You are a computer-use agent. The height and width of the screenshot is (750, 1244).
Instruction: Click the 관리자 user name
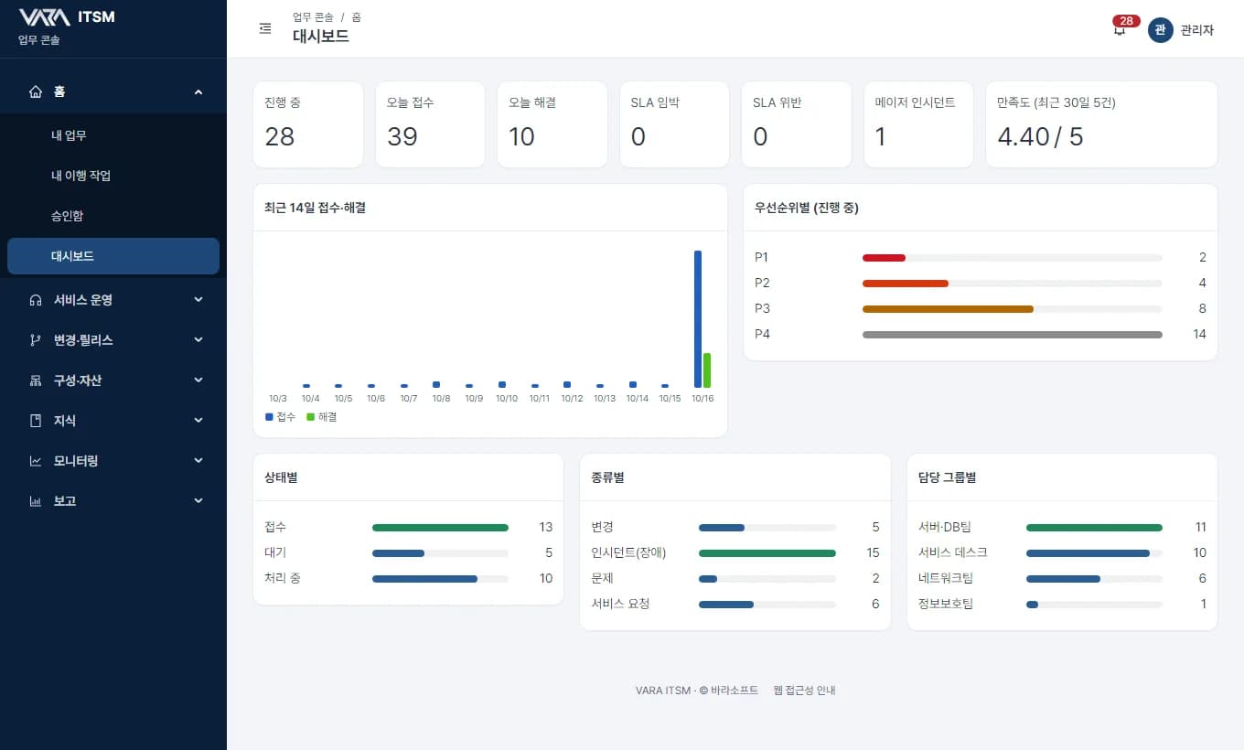pos(1197,30)
